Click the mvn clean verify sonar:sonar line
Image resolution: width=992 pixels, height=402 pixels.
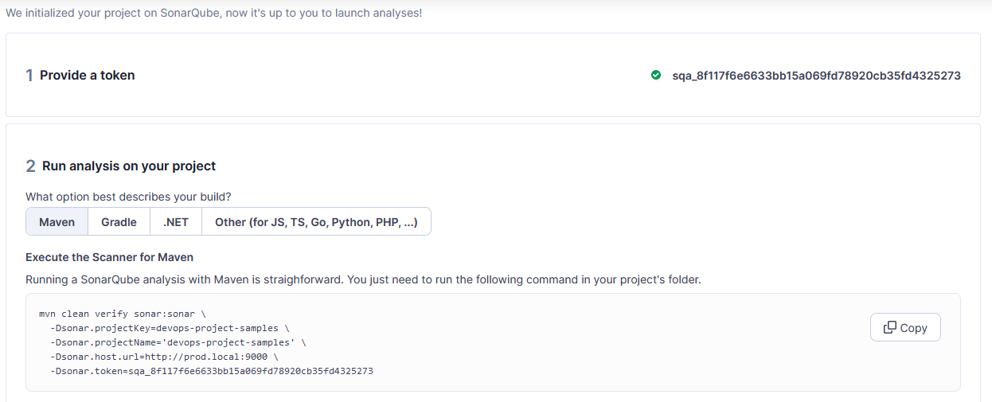(x=123, y=314)
